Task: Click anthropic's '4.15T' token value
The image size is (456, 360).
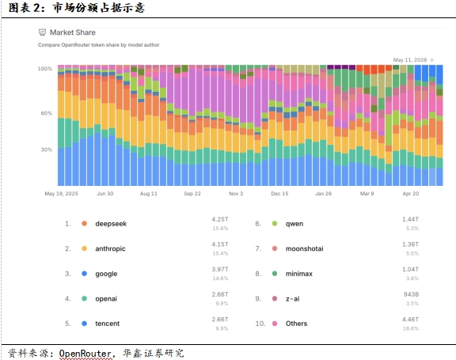Action: (x=220, y=244)
